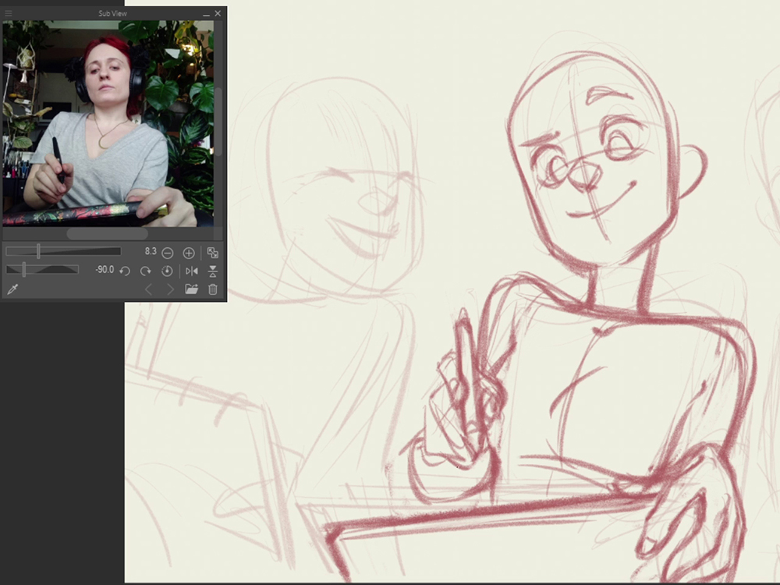The image size is (780, 585).
Task: Click the -90.0 rotation value field
Action: 104,270
